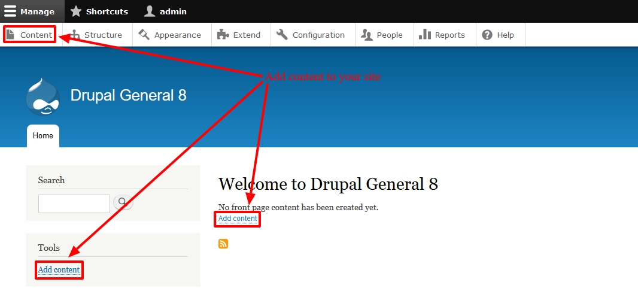Open the Structure menu item
The image size is (638, 297).
tap(97, 35)
